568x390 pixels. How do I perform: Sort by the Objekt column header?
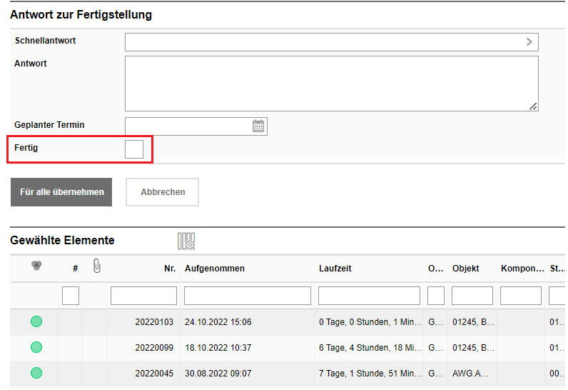coord(465,269)
